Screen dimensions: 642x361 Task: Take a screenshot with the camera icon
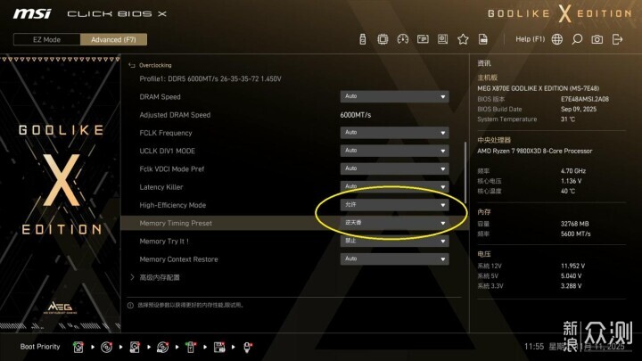[597, 39]
